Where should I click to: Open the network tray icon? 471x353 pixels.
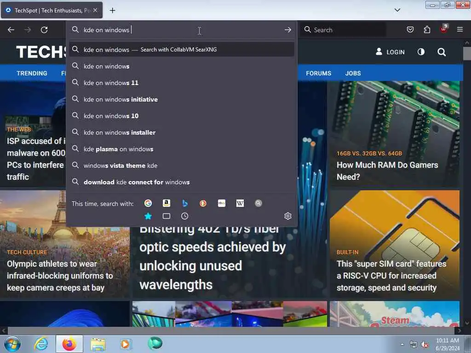pyautogui.click(x=414, y=345)
